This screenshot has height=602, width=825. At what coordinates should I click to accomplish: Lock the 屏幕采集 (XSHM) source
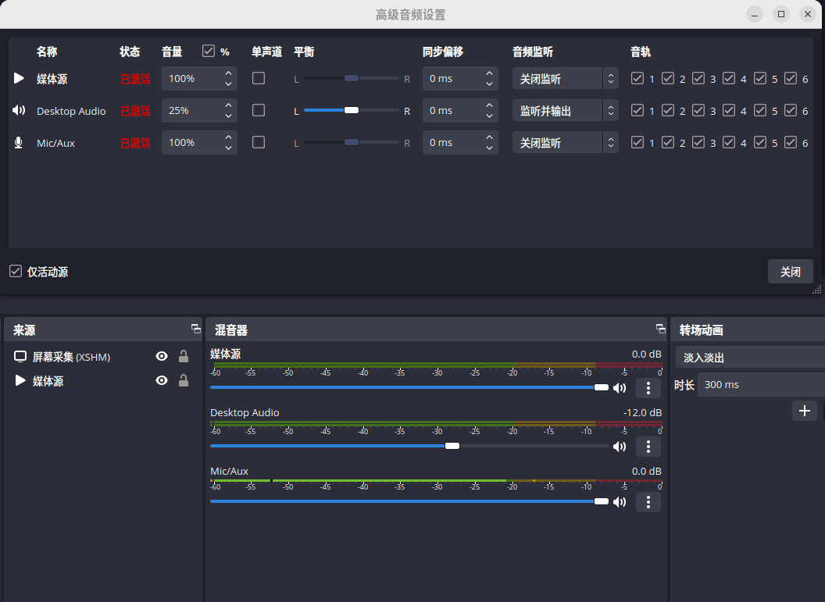[x=184, y=357]
